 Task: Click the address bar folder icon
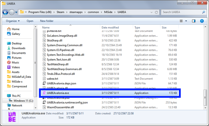click(22, 12)
